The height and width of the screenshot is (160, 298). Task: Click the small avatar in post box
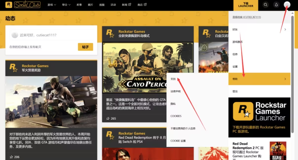coord(15,35)
